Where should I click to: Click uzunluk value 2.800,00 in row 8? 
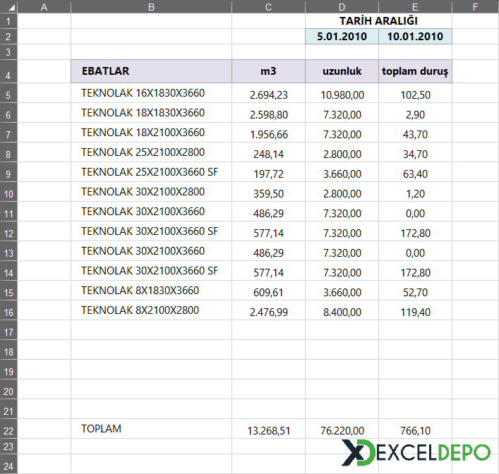342,154
